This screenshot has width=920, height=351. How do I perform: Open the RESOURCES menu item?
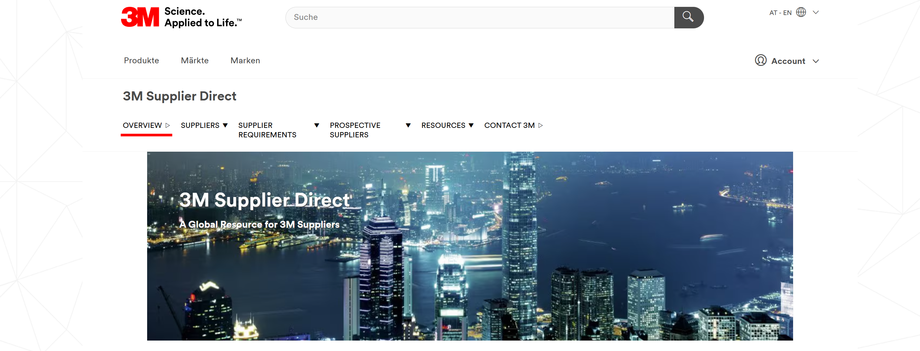click(x=443, y=125)
